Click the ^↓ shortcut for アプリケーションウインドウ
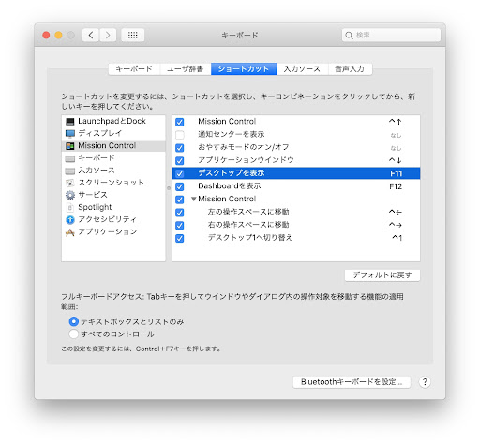480x445 pixels. tap(396, 160)
